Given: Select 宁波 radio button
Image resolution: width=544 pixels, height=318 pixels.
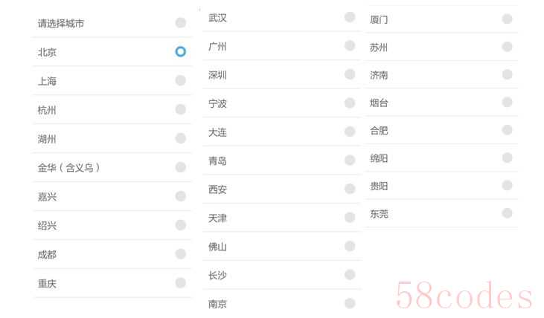Looking at the screenshot, I should click(x=350, y=103).
